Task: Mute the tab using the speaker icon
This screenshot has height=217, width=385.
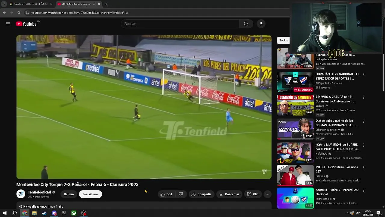Action: (94, 4)
